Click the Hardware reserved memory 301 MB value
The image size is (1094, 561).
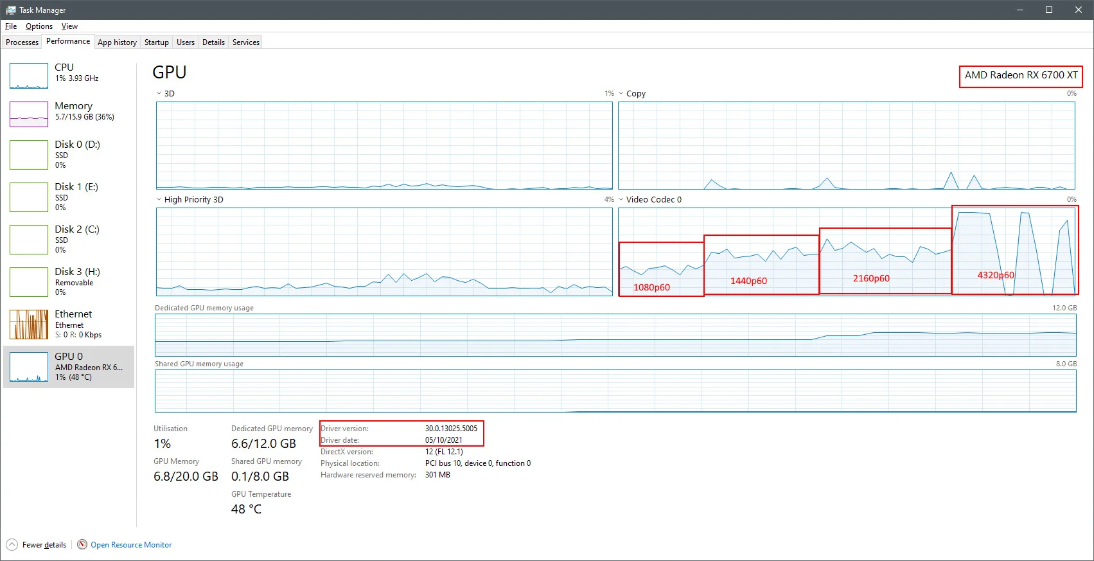tap(437, 475)
